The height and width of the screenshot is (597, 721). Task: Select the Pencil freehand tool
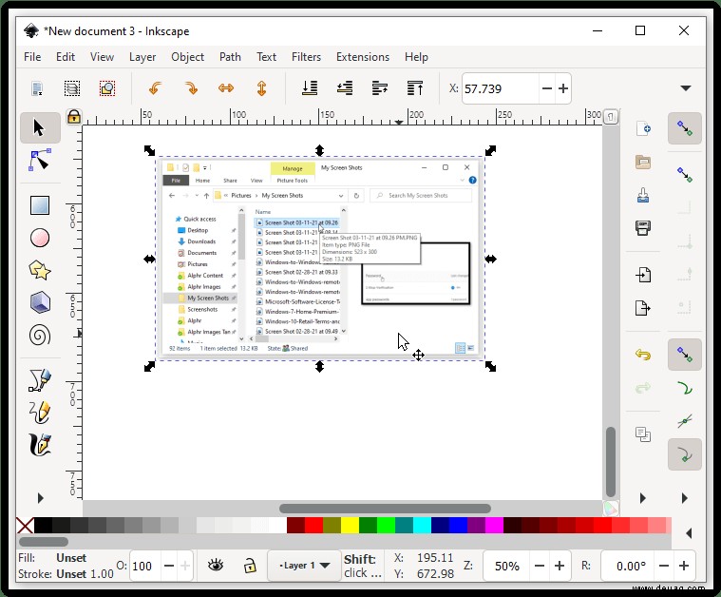(x=40, y=413)
